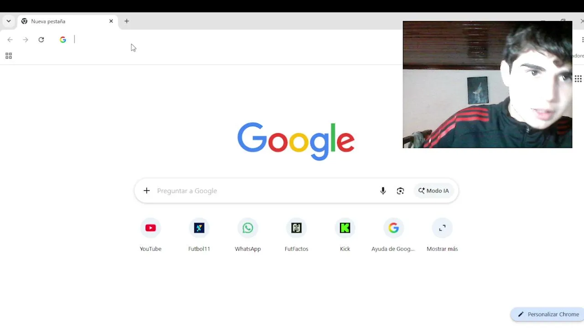Start voice search with microphone icon

(383, 191)
